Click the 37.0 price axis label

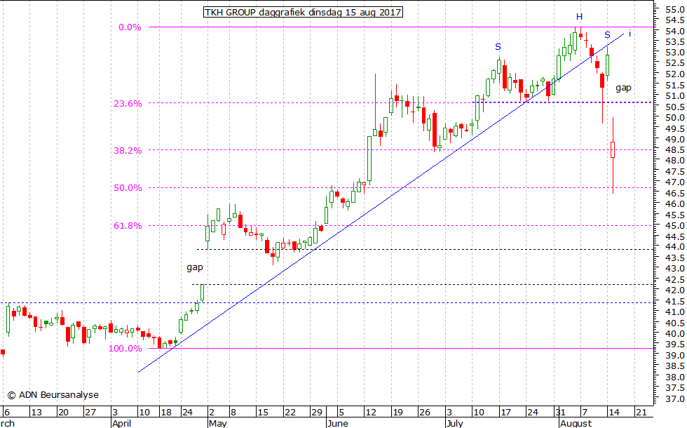674,399
